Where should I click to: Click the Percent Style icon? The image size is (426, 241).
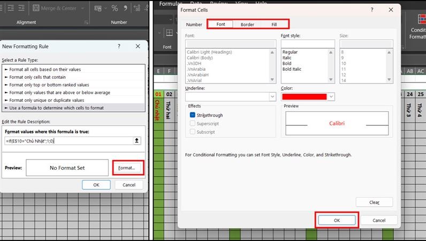coord(115,8)
